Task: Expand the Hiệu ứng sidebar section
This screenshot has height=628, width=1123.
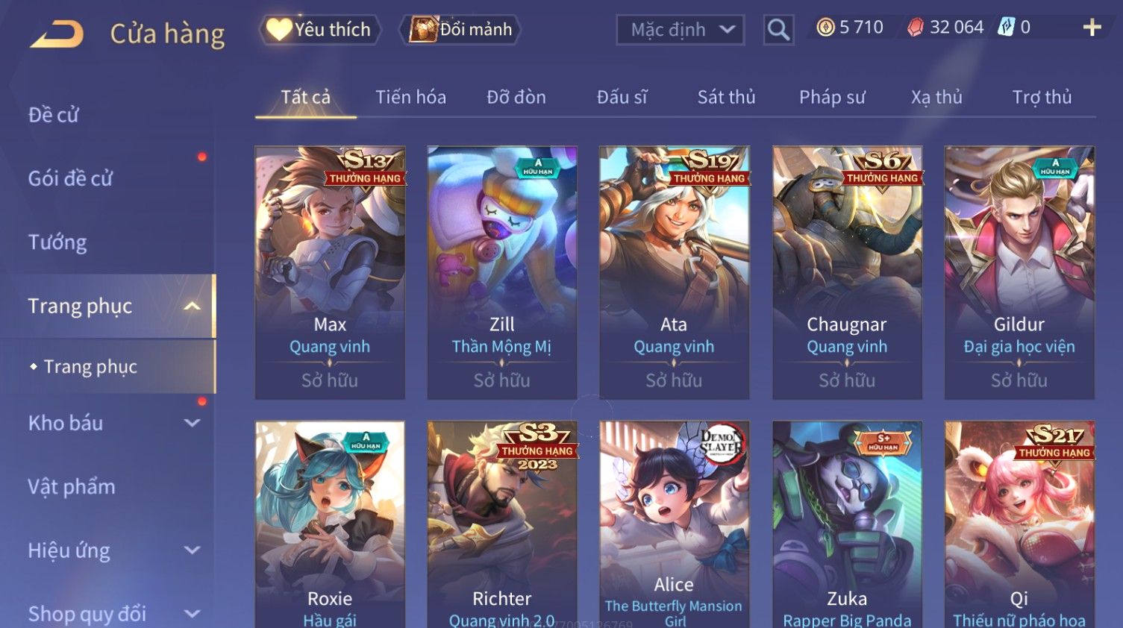Action: [193, 550]
